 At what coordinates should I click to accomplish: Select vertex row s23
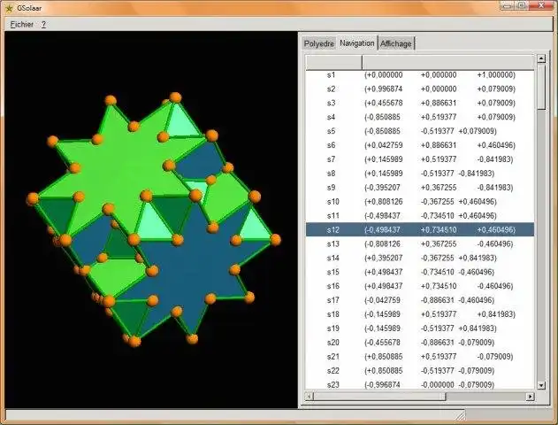pyautogui.click(x=420, y=385)
